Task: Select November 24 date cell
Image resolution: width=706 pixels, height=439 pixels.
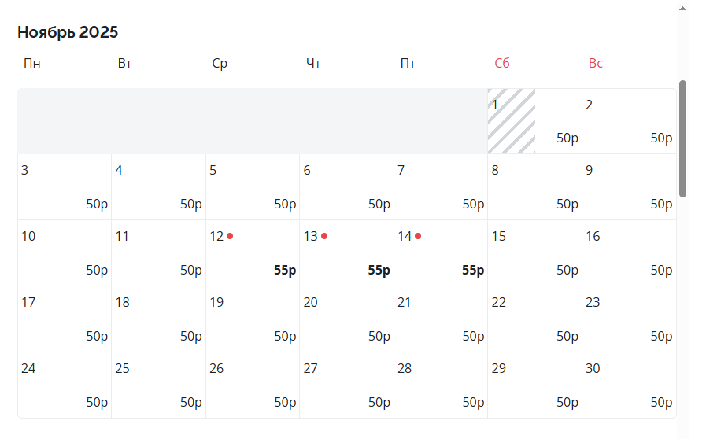Action: click(65, 386)
